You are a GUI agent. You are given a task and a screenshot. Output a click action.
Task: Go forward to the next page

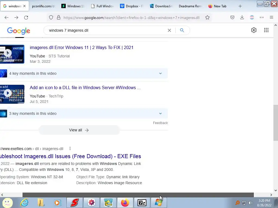16,18
